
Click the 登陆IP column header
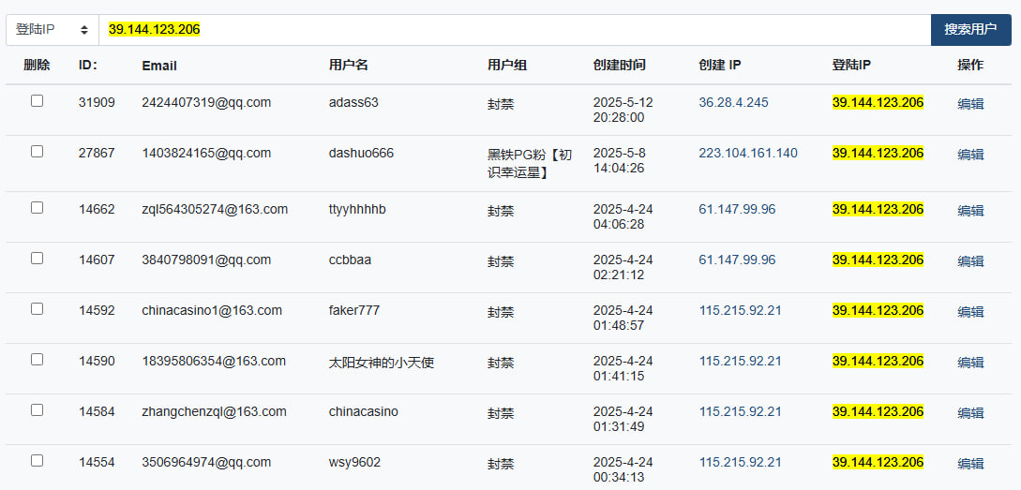(851, 65)
